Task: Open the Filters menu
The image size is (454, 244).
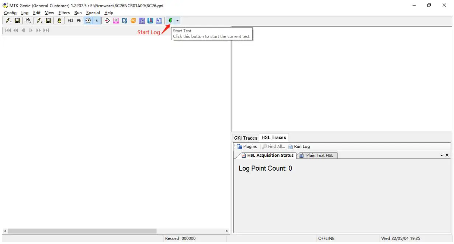Action: [64, 12]
